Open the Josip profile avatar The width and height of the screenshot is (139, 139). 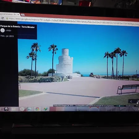coord(2,30)
